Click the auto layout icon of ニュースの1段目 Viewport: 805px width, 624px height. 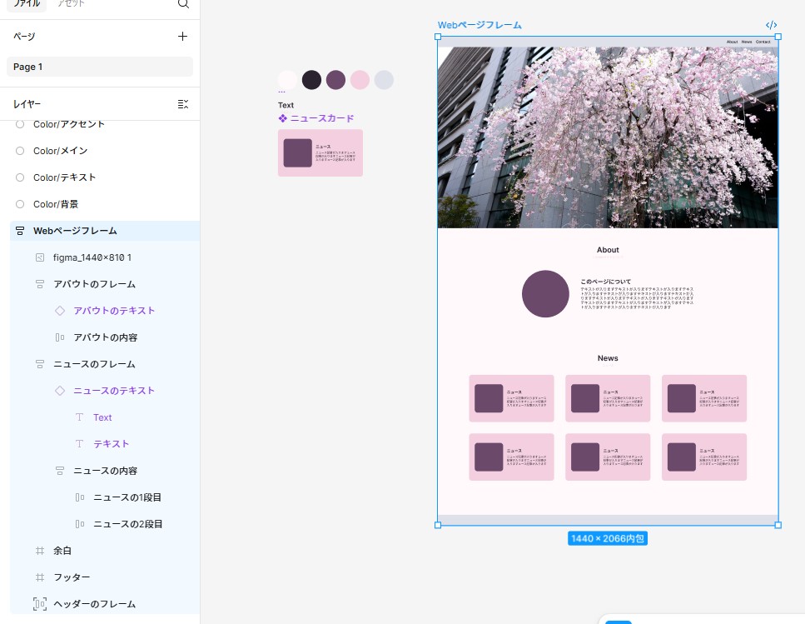coord(80,497)
